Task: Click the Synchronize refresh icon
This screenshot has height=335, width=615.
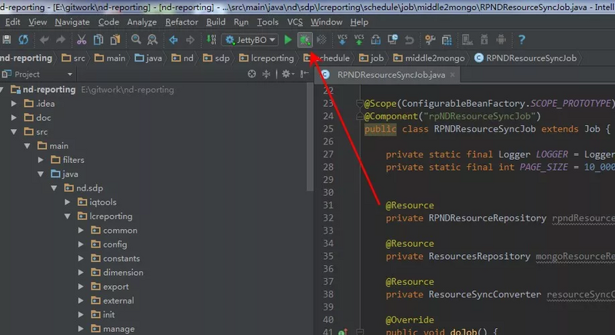Action: click(24, 40)
